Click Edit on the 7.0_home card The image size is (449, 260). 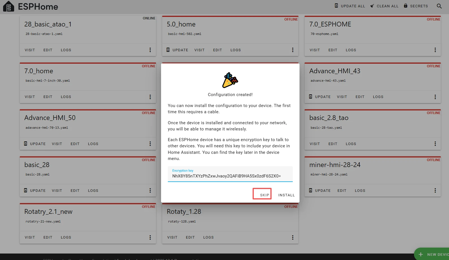(48, 97)
